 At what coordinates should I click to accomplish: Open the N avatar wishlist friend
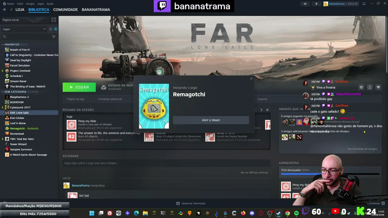click(299, 137)
